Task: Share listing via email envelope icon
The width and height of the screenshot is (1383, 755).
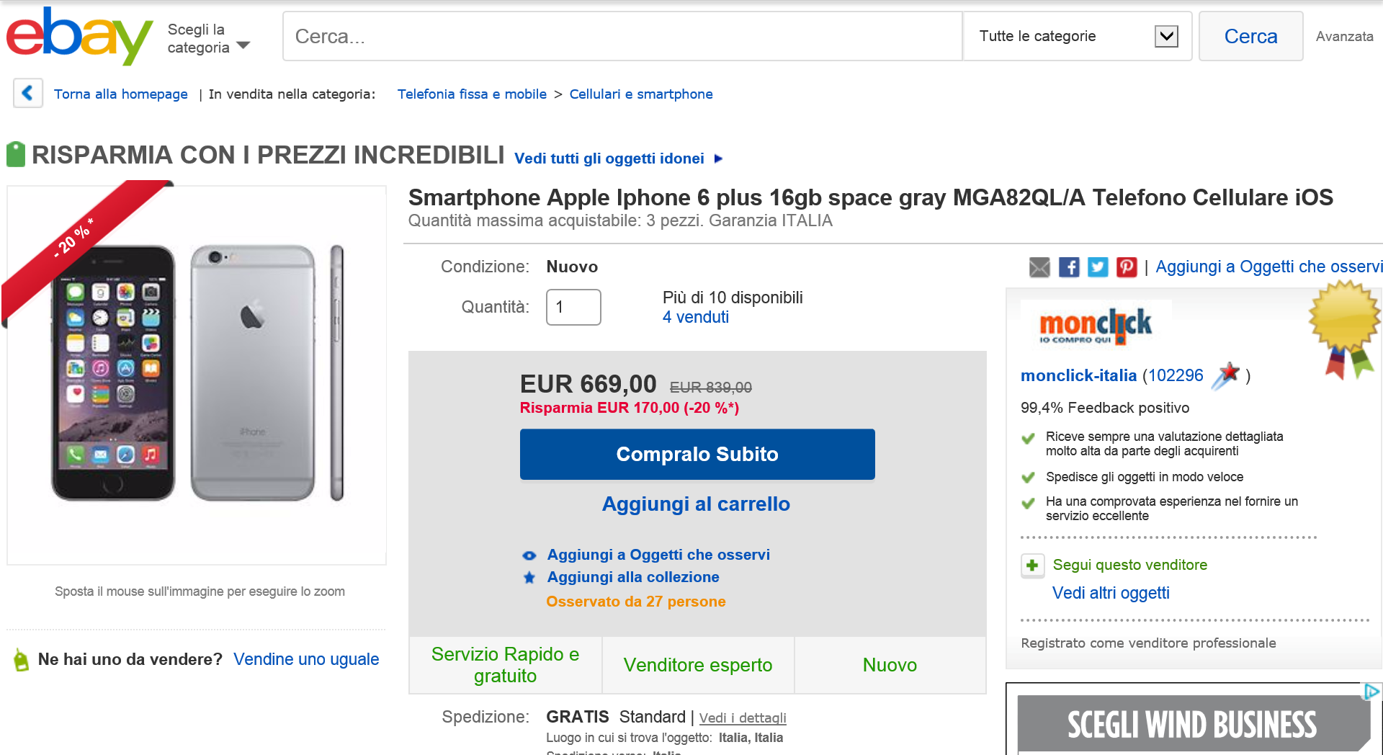Action: pyautogui.click(x=1039, y=267)
